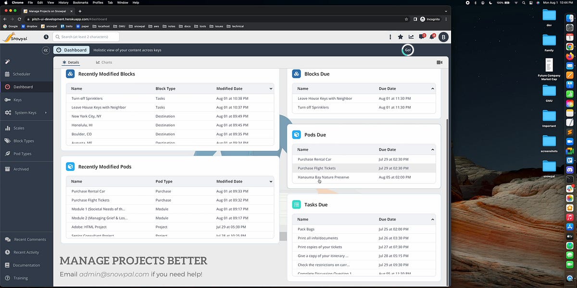This screenshot has width=577, height=288.
Task: Open the Turn off Sprinklers row in Recently Modified Blocks
Action: (x=170, y=98)
